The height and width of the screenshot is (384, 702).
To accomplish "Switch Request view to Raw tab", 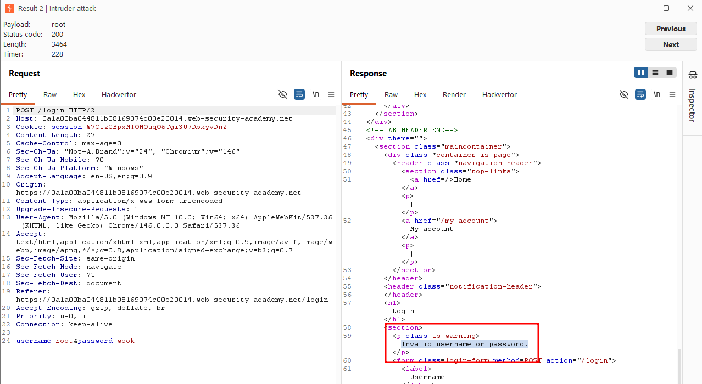I will pyautogui.click(x=50, y=94).
